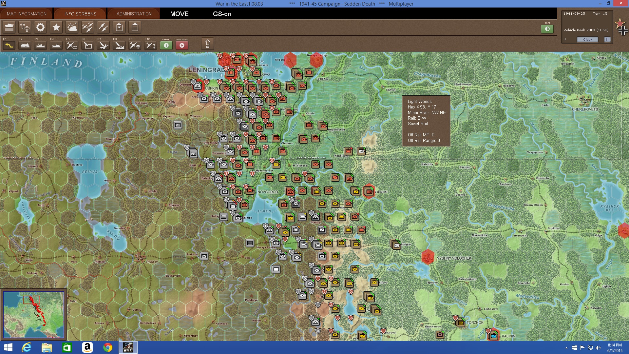Click the LENINGRAD city label
Viewport: 629px width, 354px height.
pyautogui.click(x=207, y=70)
